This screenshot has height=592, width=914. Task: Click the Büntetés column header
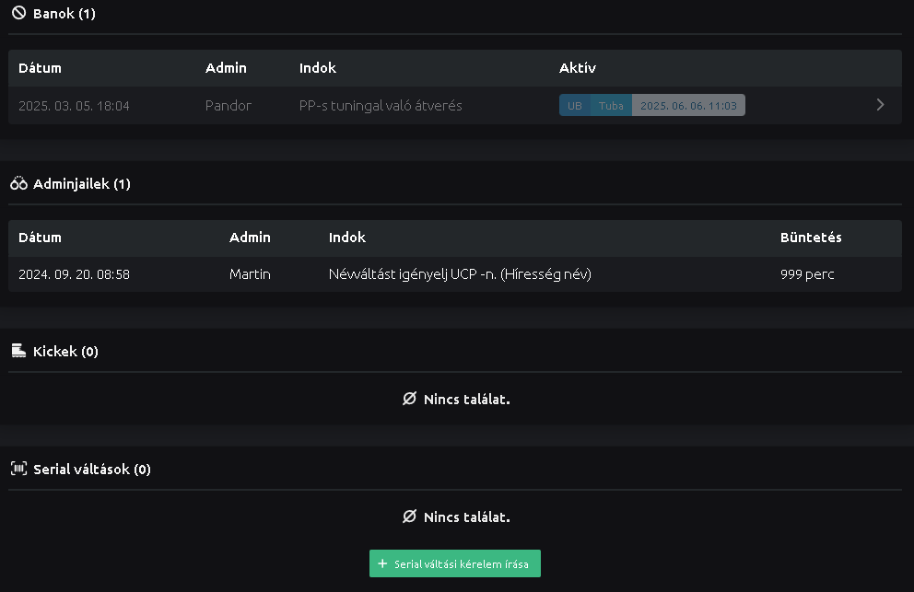(811, 238)
